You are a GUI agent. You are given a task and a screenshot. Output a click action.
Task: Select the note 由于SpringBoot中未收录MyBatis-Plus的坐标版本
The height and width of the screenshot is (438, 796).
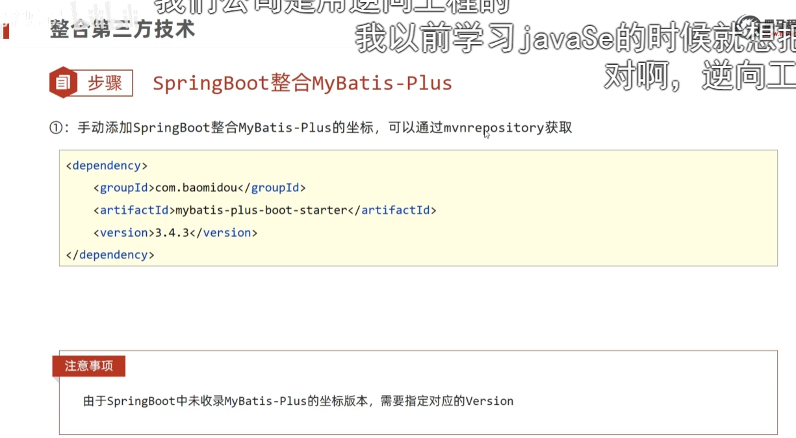click(298, 401)
